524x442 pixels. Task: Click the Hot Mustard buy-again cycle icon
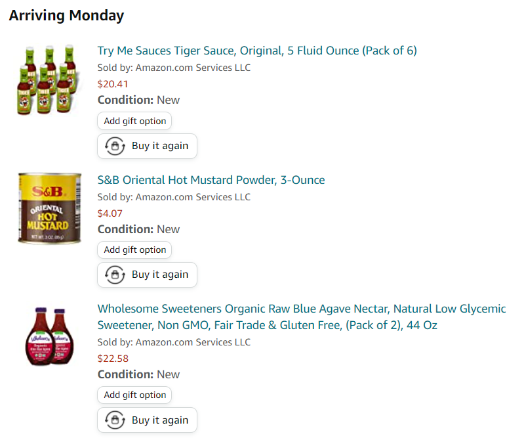pyautogui.click(x=115, y=275)
